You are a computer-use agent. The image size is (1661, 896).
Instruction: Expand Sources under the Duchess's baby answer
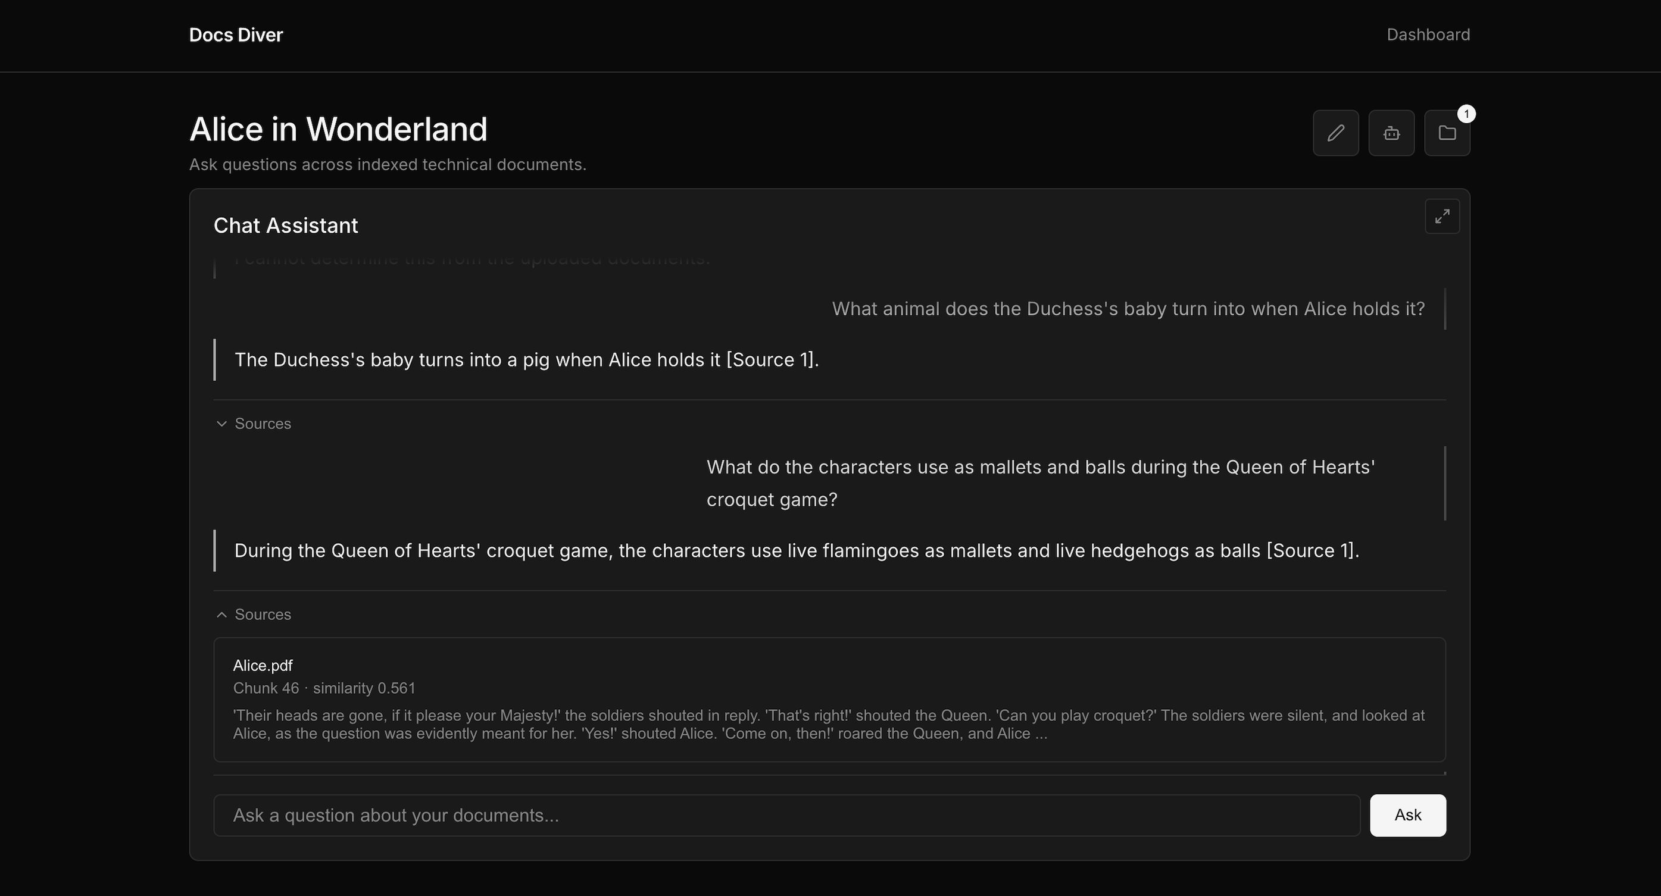[x=254, y=424]
